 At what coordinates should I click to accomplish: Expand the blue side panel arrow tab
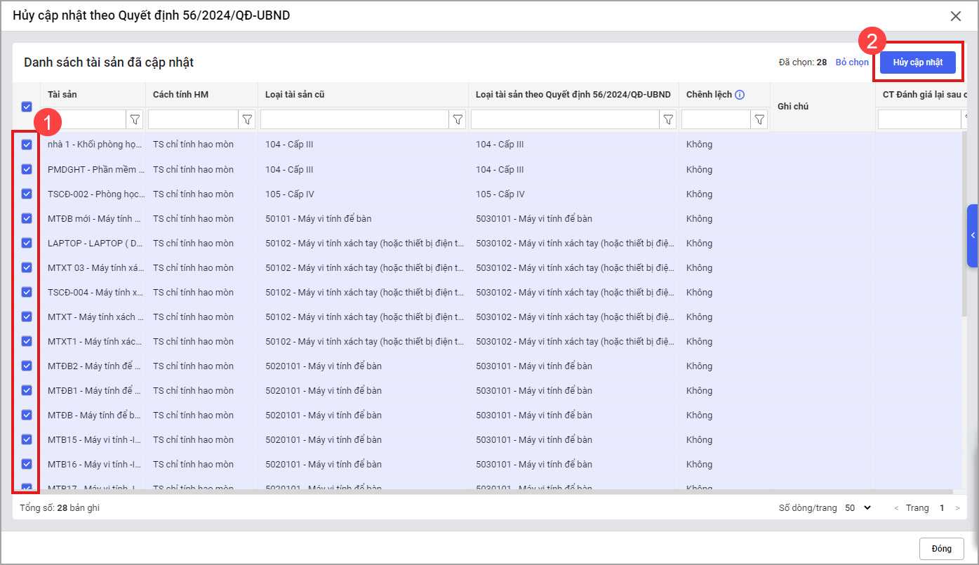click(x=973, y=236)
